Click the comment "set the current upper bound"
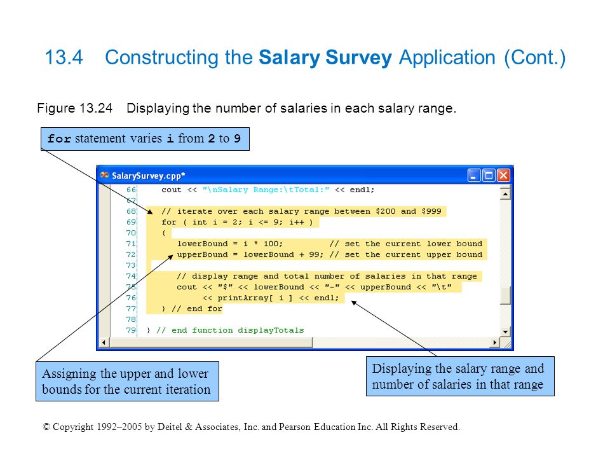The height and width of the screenshot is (458, 610). (406, 254)
